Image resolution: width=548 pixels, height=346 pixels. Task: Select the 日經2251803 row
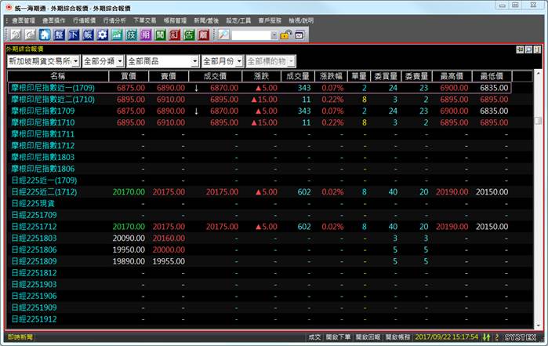coord(259,238)
